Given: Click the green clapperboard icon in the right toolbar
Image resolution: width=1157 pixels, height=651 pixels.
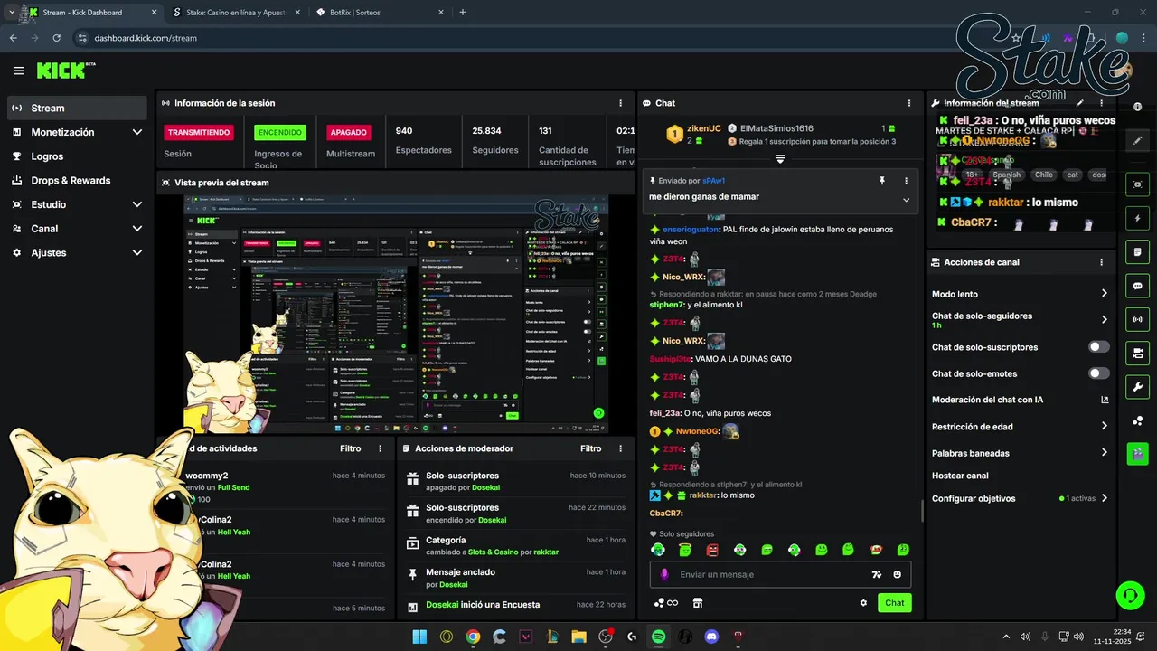Looking at the screenshot, I should (x=1137, y=454).
